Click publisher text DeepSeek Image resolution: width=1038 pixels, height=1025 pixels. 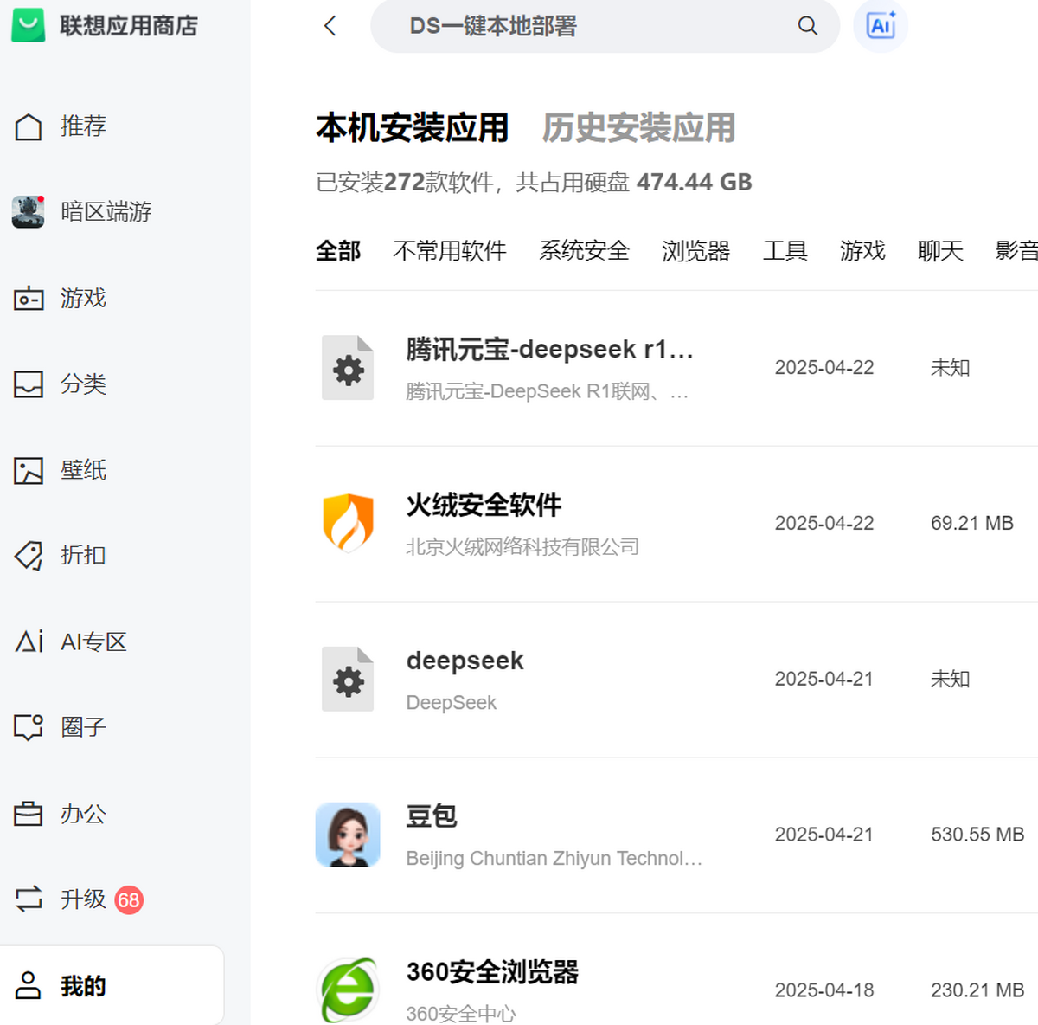point(451,703)
